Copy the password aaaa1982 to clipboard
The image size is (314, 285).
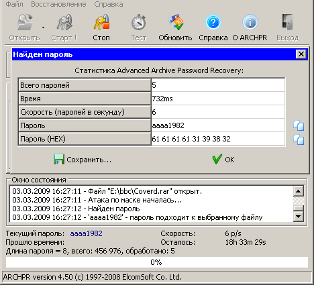(x=299, y=125)
